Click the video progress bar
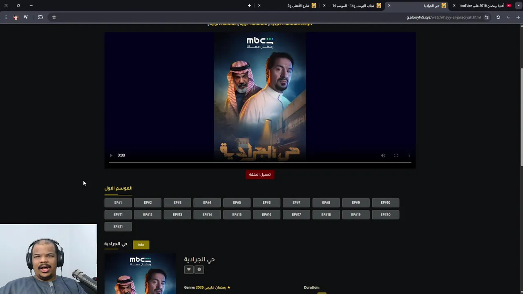The height and width of the screenshot is (294, 523). click(260, 163)
